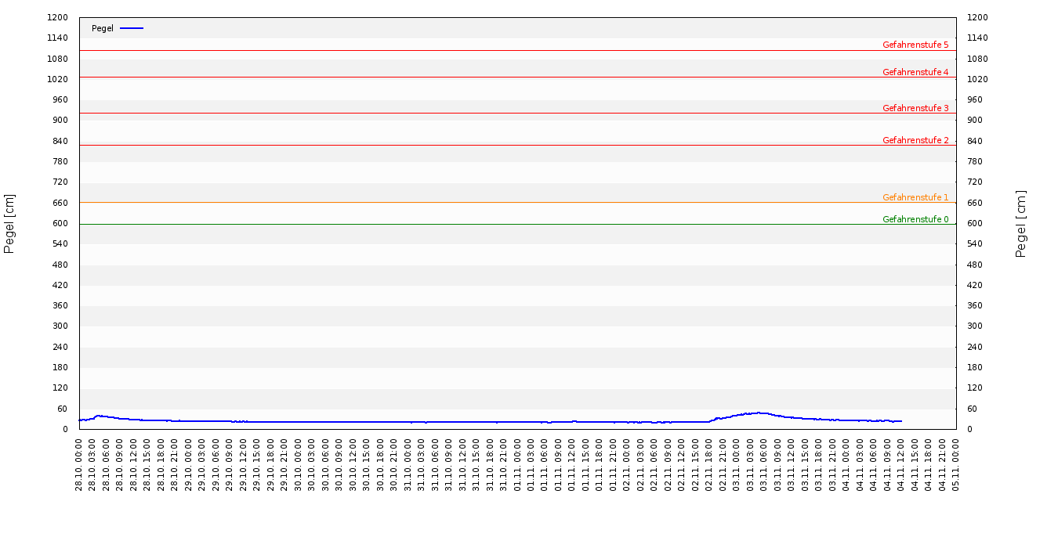
Task: Click the 31.10. 00:00 time axis label
Action: coord(408,465)
